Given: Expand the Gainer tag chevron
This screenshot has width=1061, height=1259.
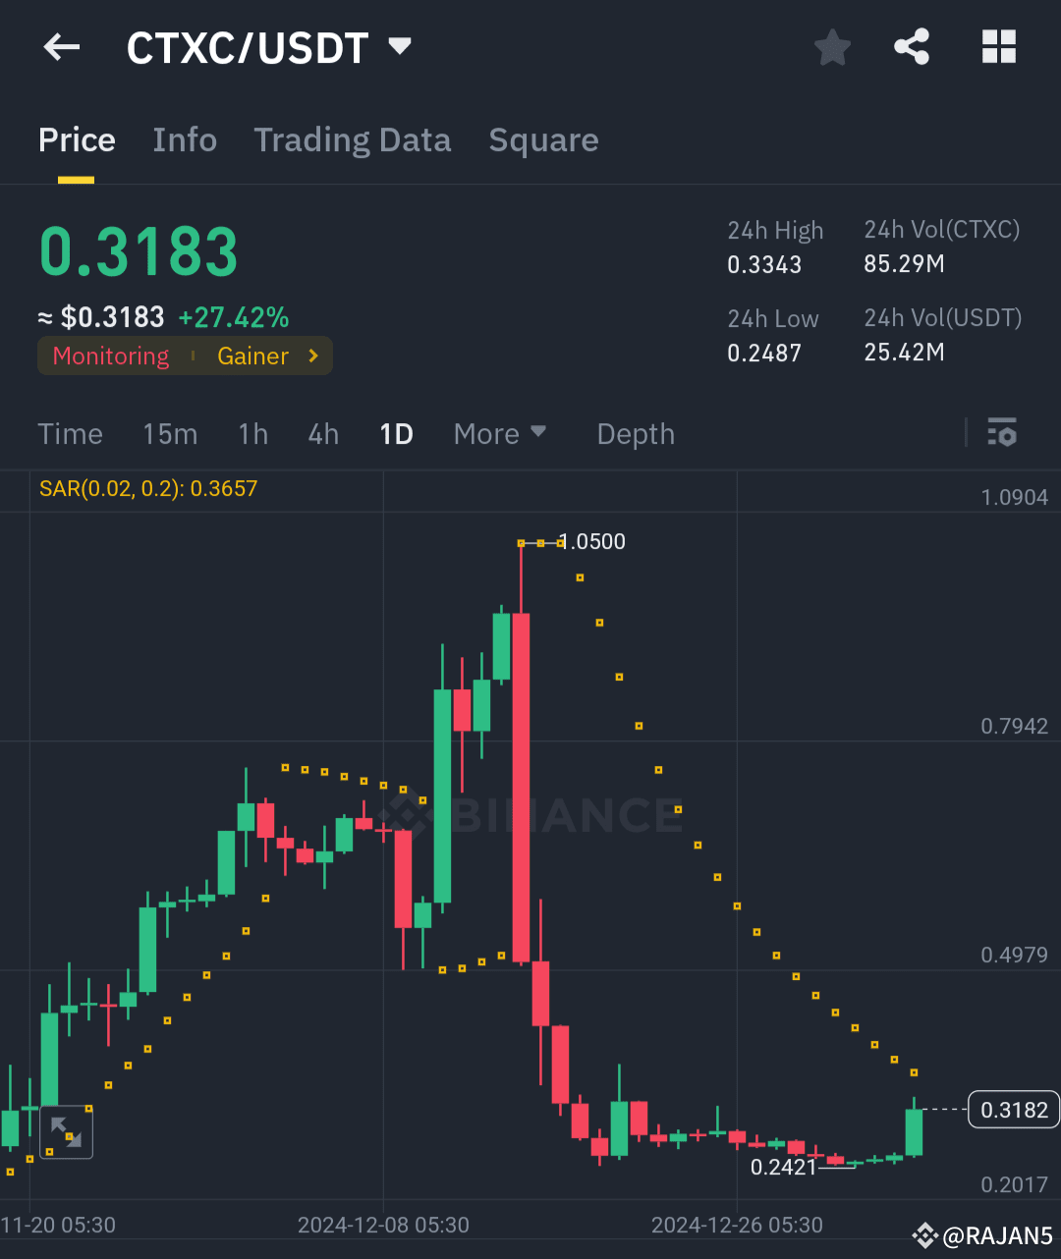Looking at the screenshot, I should [x=313, y=356].
